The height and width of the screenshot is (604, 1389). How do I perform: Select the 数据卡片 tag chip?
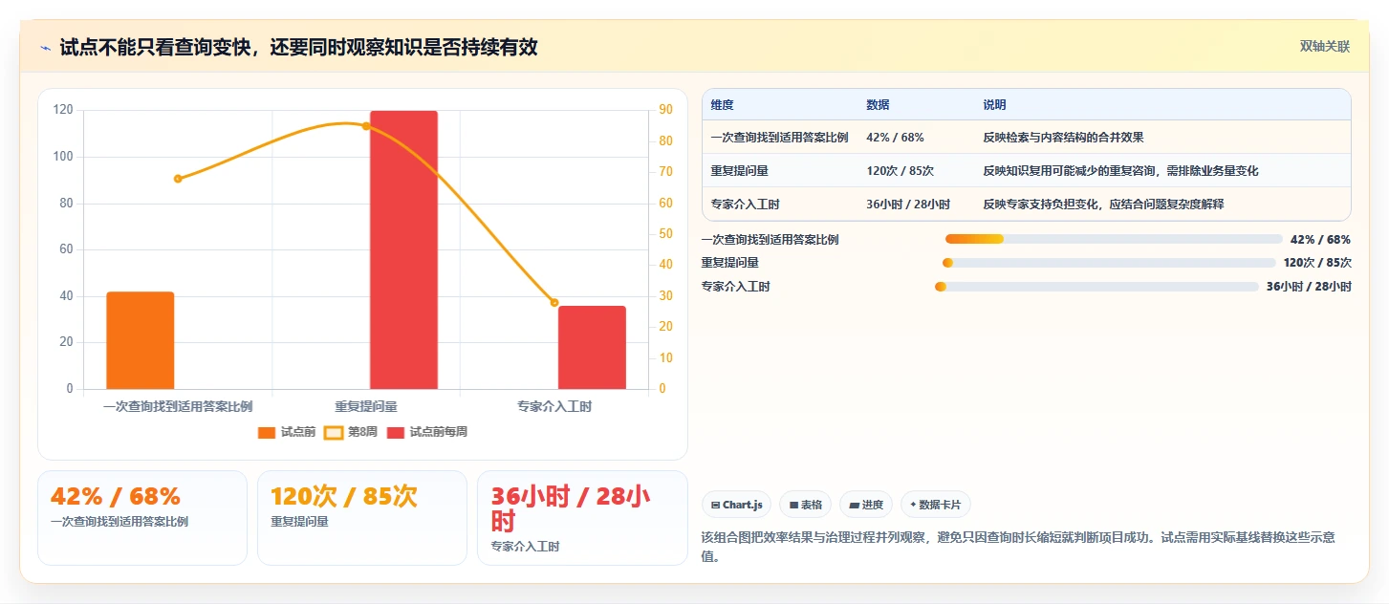coord(936,505)
